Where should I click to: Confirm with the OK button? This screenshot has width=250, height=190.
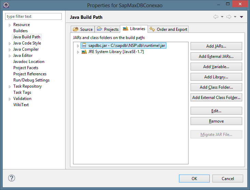pos(194,178)
